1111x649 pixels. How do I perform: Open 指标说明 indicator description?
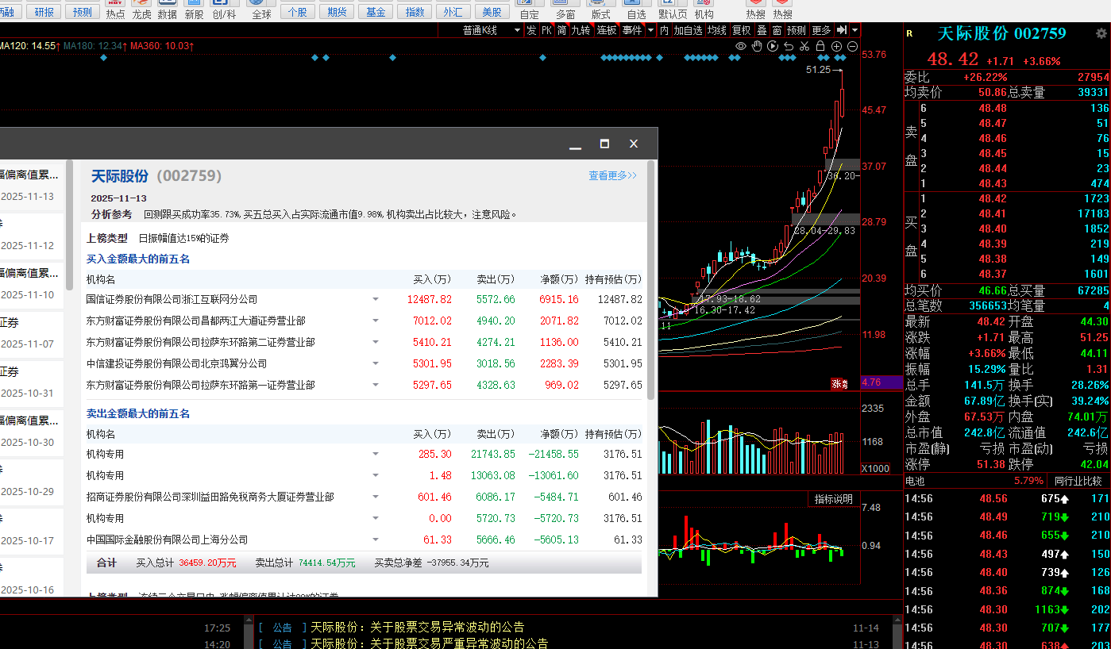pyautogui.click(x=834, y=499)
